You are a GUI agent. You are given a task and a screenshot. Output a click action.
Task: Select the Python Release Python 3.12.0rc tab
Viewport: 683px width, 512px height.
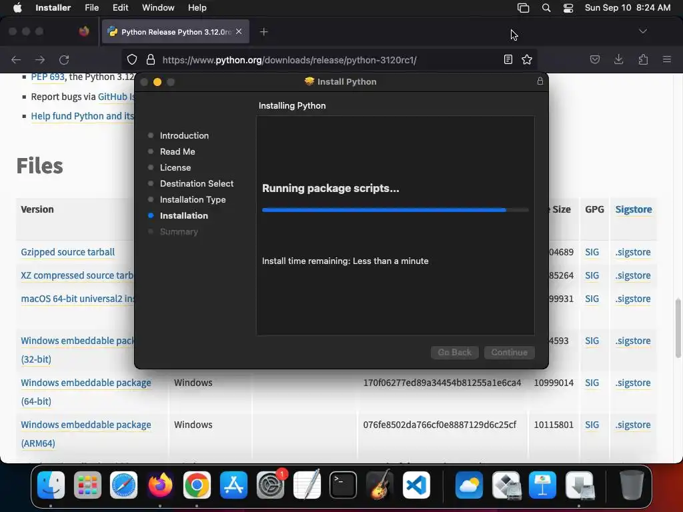coord(175,32)
